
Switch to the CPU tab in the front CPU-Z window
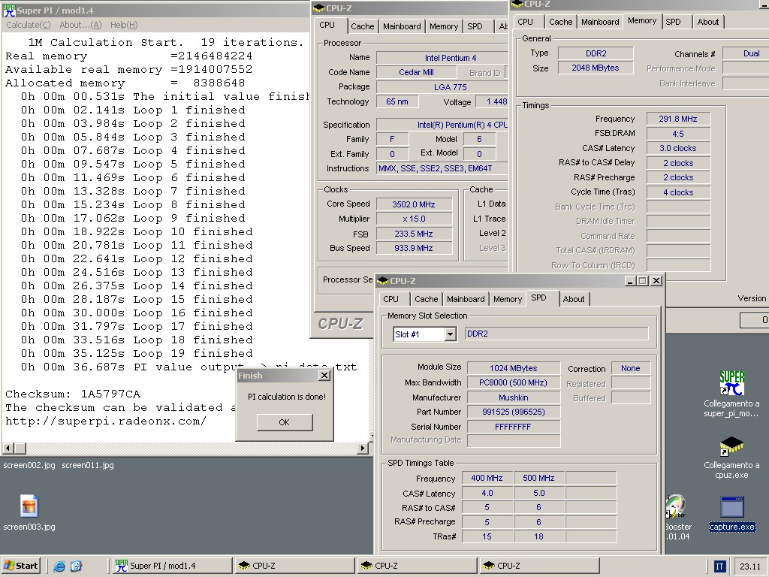[x=391, y=299]
